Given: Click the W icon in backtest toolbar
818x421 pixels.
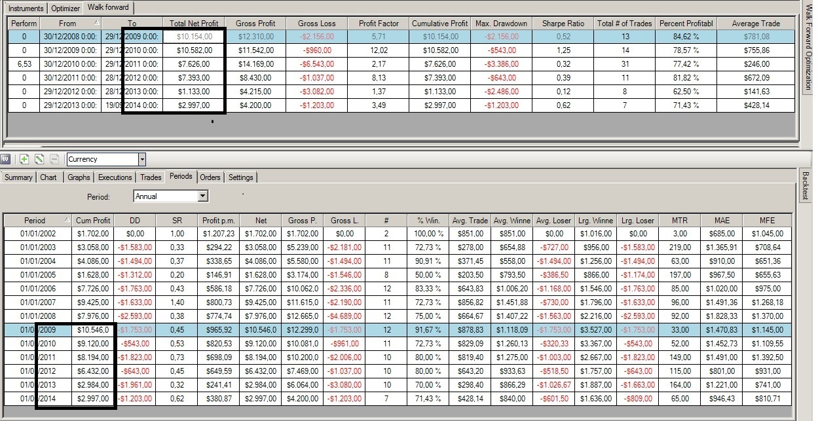Looking at the screenshot, I should (x=6, y=159).
